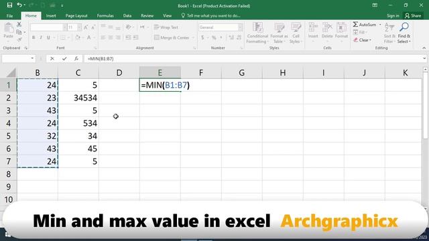Viewport: 429px width, 241px height.
Task: Increase the font size
Action: click(86, 27)
